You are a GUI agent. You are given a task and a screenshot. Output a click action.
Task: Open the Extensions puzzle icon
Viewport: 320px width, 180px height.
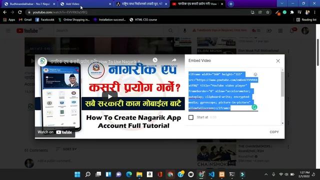click(292, 12)
